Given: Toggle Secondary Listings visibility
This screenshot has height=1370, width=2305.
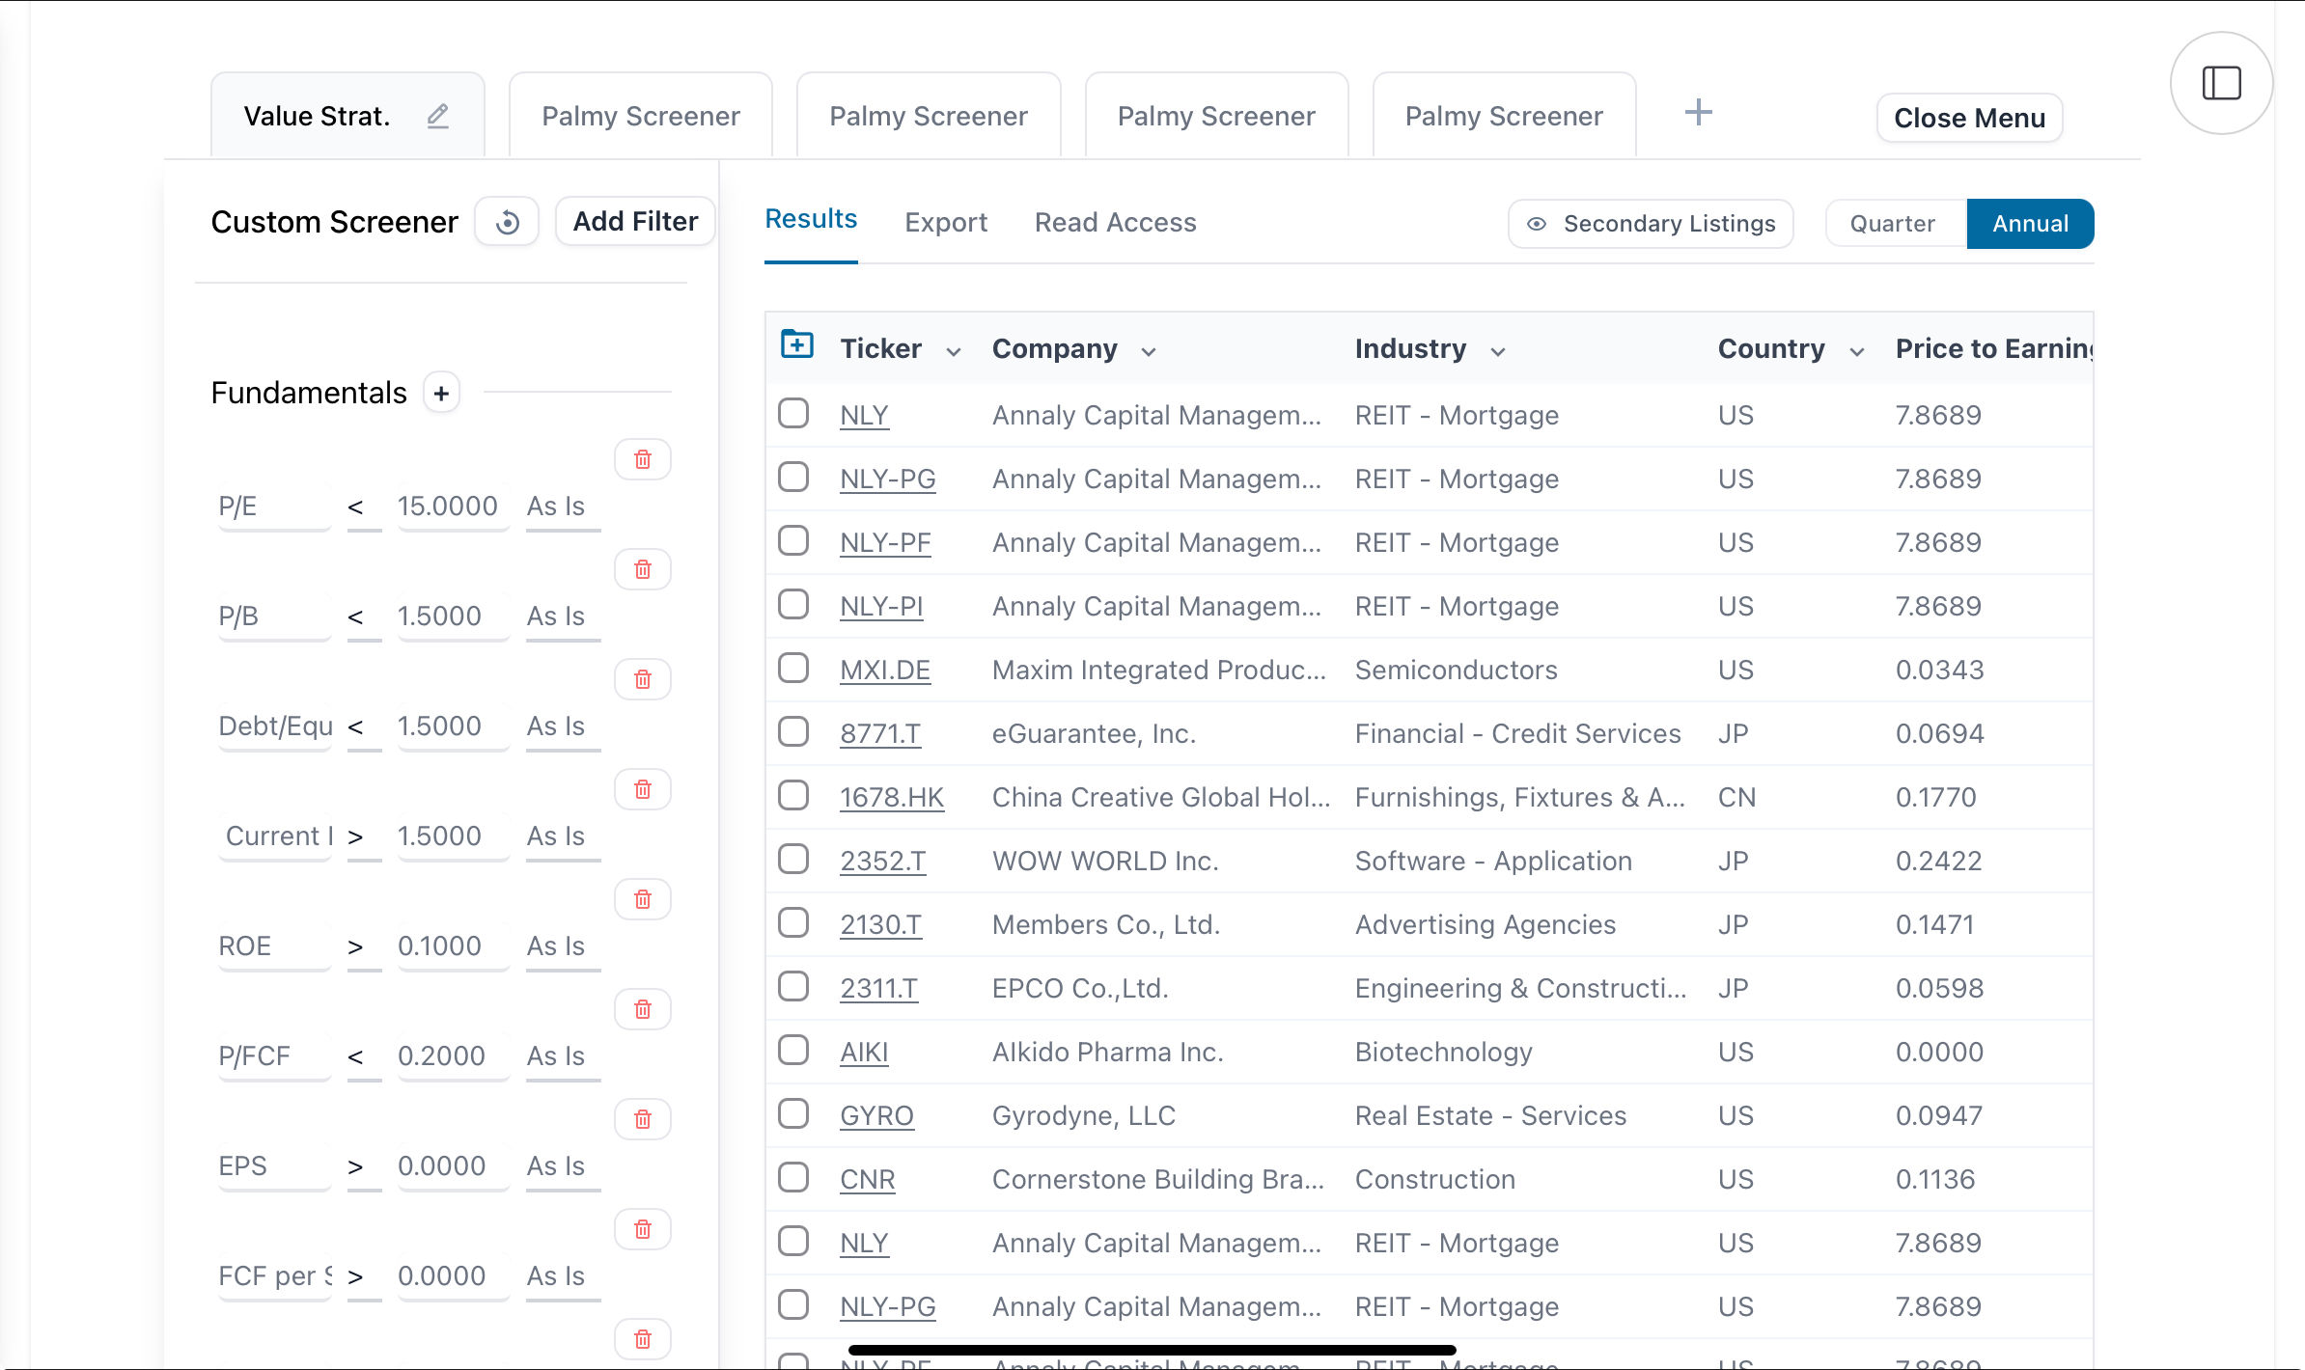Looking at the screenshot, I should pos(1651,224).
